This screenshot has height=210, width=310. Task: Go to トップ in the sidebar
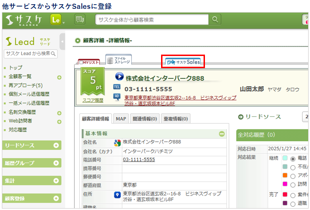(15, 68)
